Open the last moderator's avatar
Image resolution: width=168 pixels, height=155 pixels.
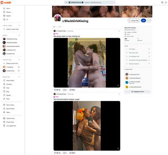click(127, 87)
